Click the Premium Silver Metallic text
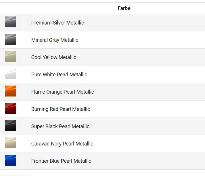 58,23
